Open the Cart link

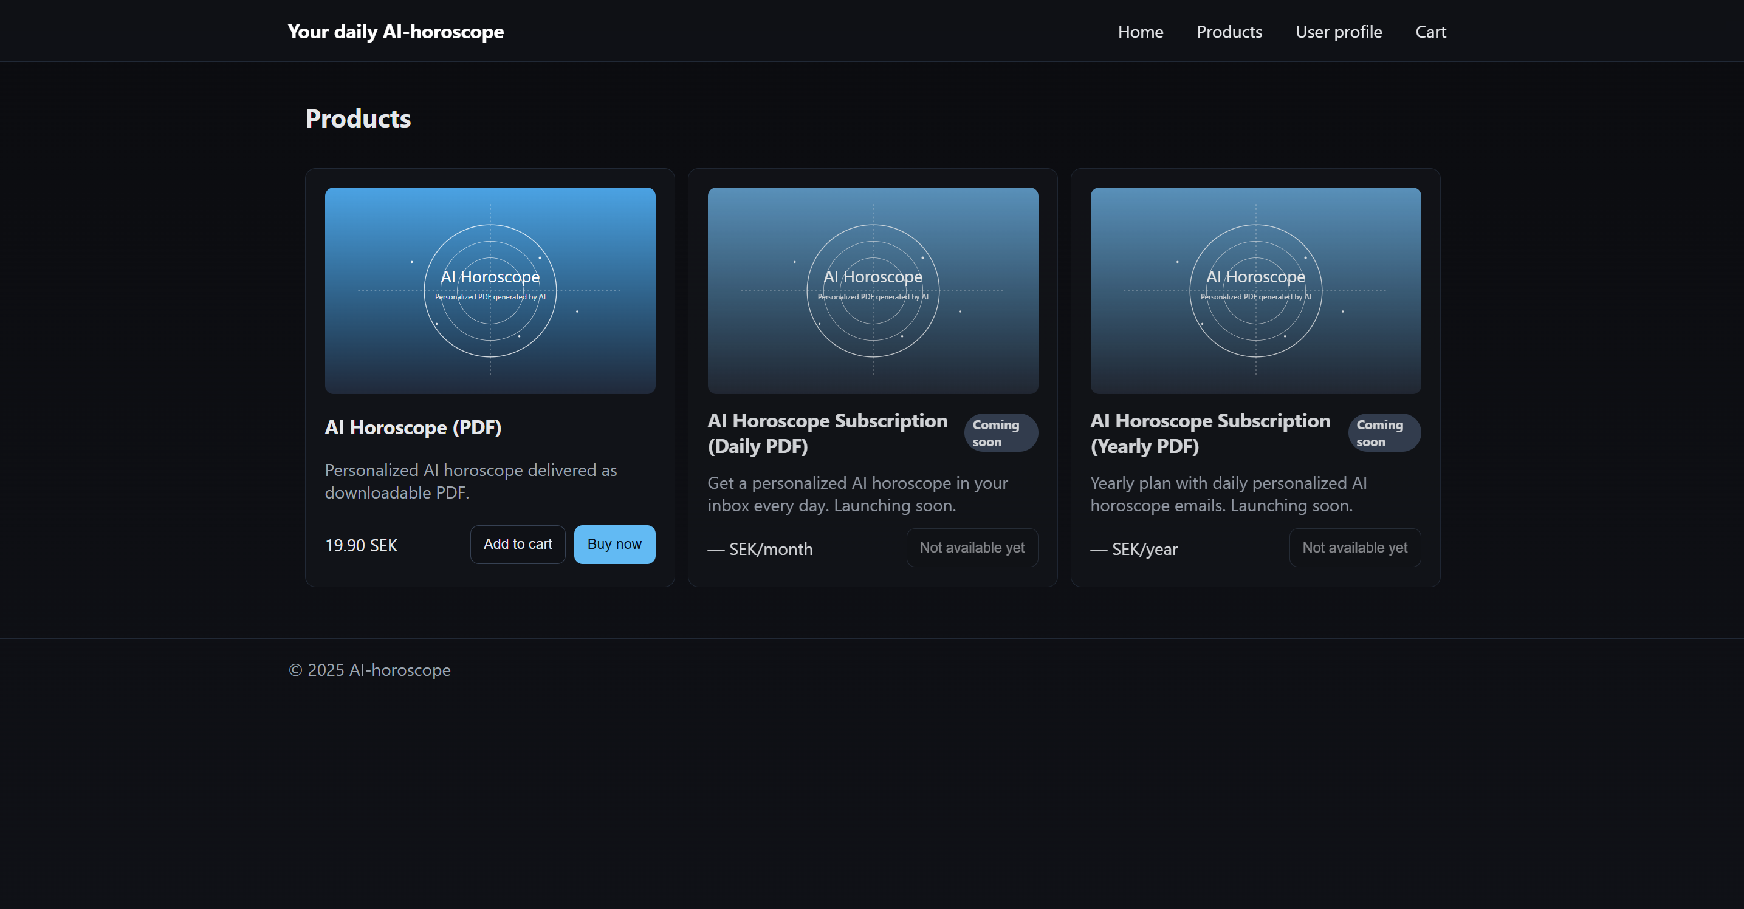point(1430,32)
